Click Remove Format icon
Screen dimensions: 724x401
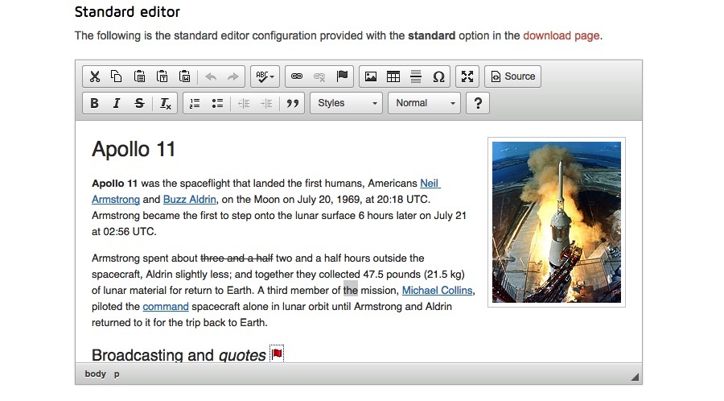165,103
